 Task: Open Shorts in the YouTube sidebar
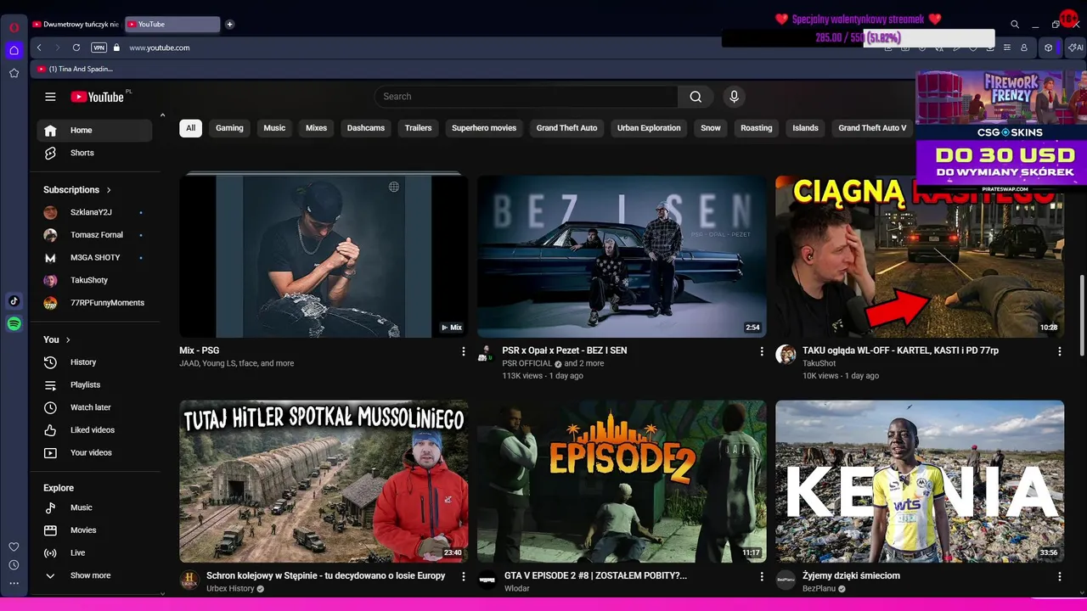(94, 153)
